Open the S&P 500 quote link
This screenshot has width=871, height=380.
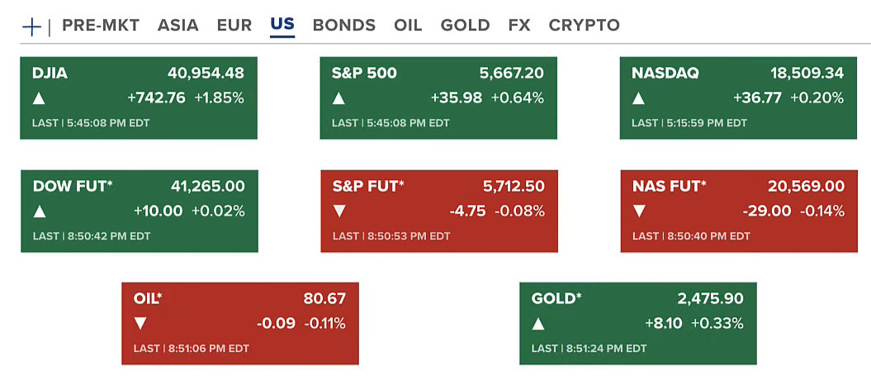click(364, 74)
